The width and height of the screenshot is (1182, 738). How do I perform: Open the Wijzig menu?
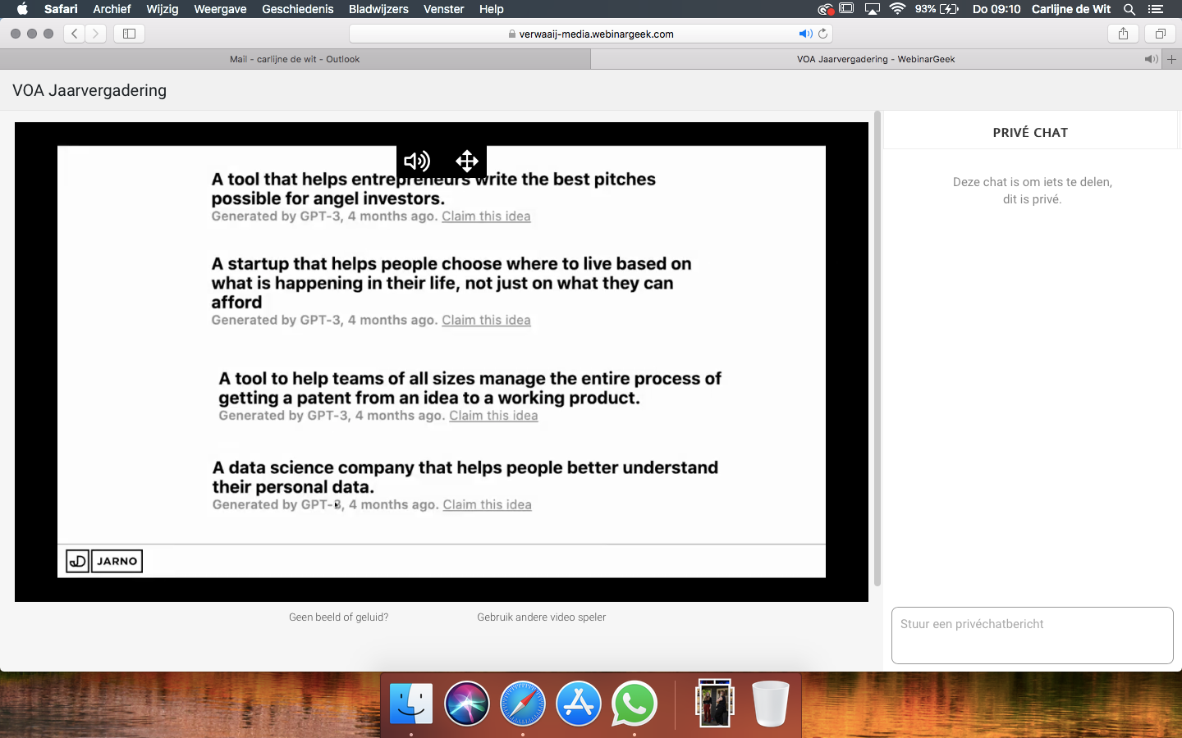tap(163, 9)
